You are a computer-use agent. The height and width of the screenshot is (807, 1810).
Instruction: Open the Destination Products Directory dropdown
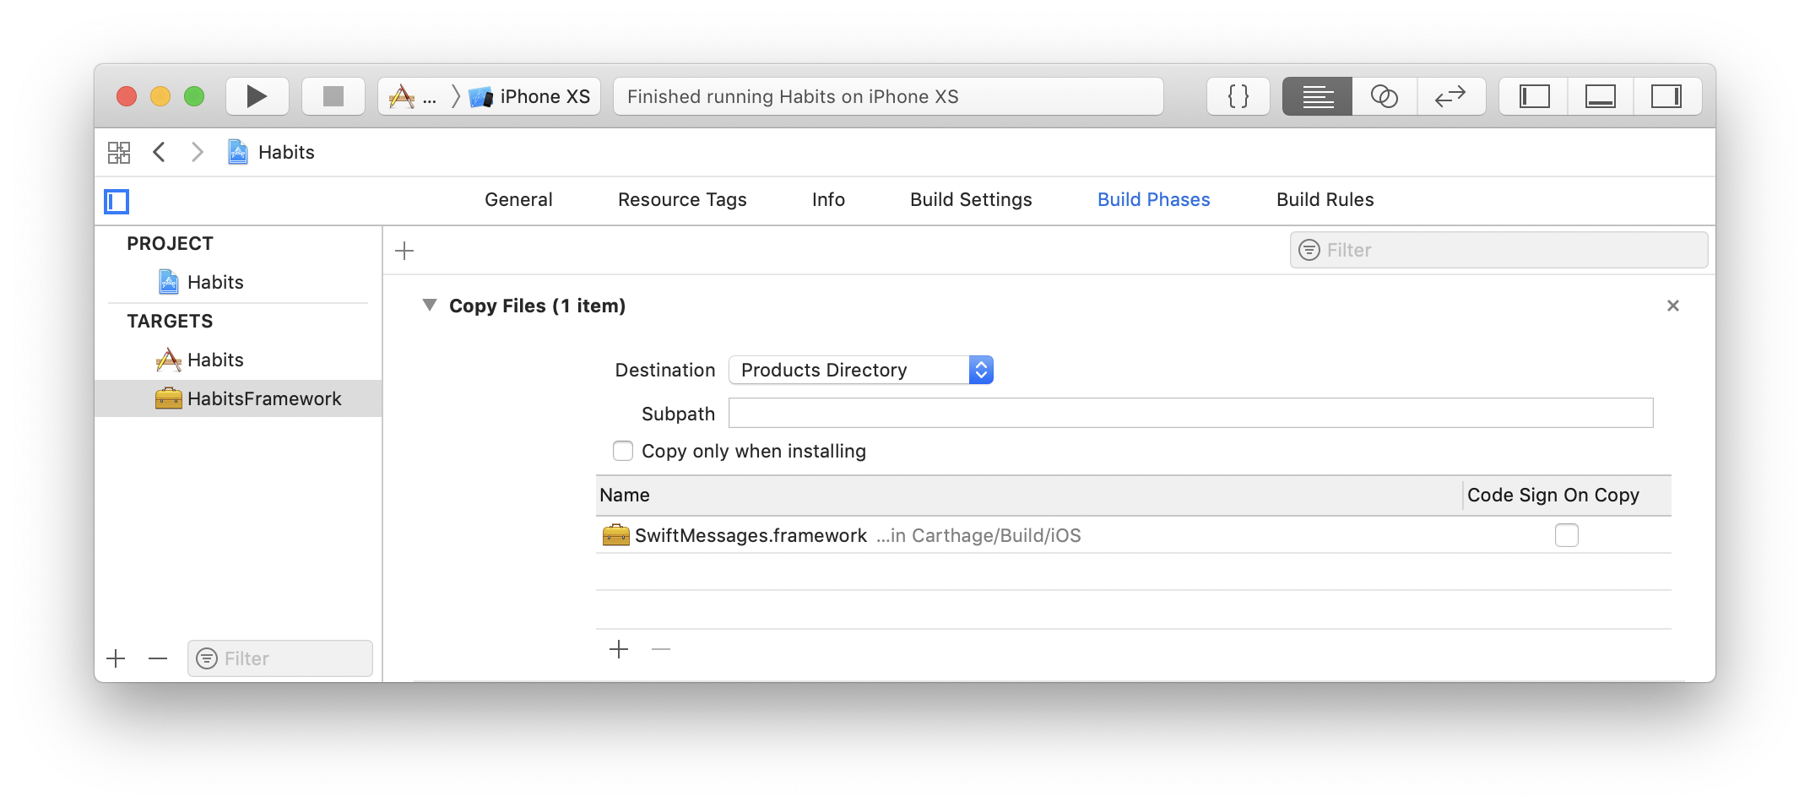860,370
